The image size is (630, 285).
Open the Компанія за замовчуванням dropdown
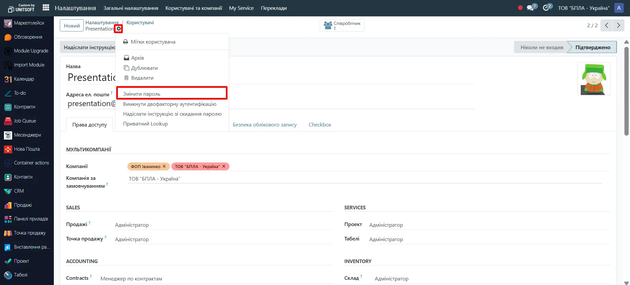click(364, 179)
